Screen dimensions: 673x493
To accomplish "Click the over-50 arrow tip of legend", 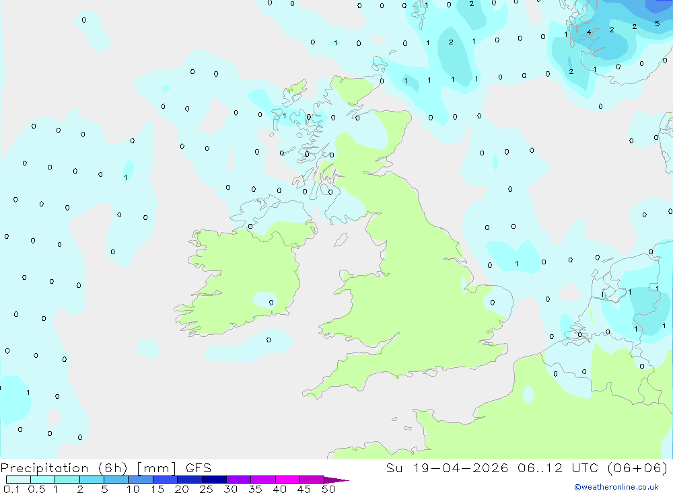I will (336, 480).
